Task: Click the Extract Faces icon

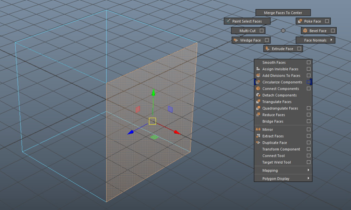Action: point(258,136)
